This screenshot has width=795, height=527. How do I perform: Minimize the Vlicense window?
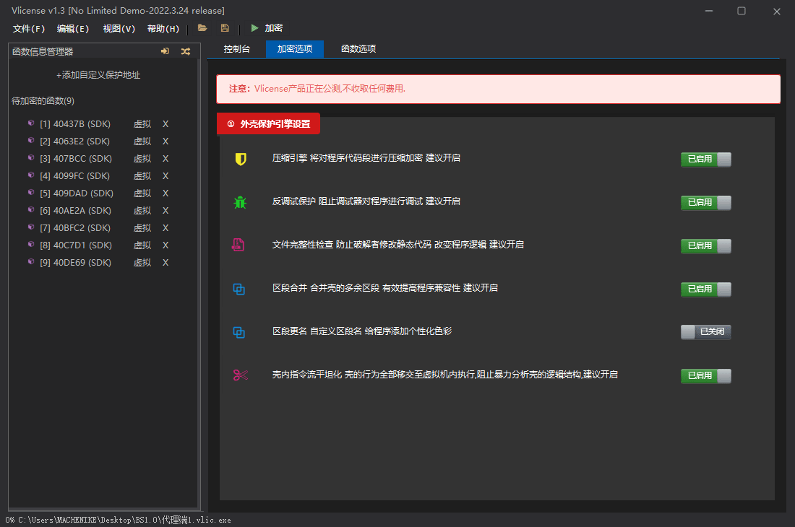[709, 11]
